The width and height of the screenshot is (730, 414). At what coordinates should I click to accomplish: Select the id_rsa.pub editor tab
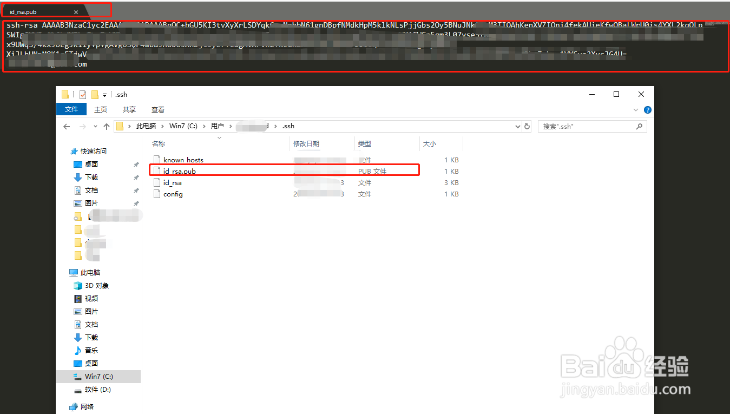click(43, 11)
